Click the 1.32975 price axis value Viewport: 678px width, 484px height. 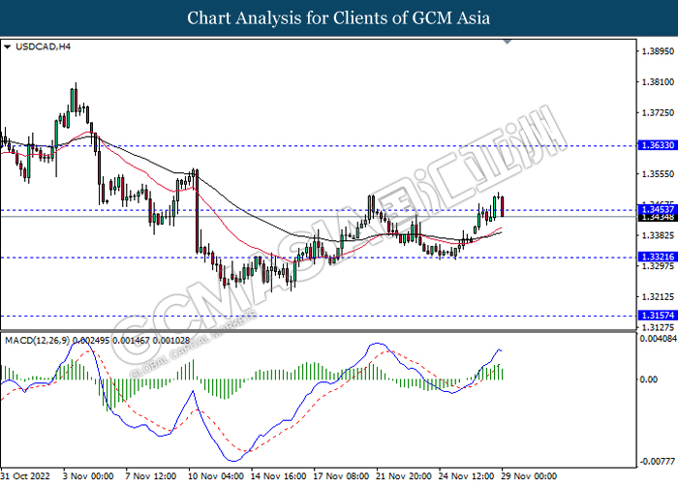coord(658,266)
